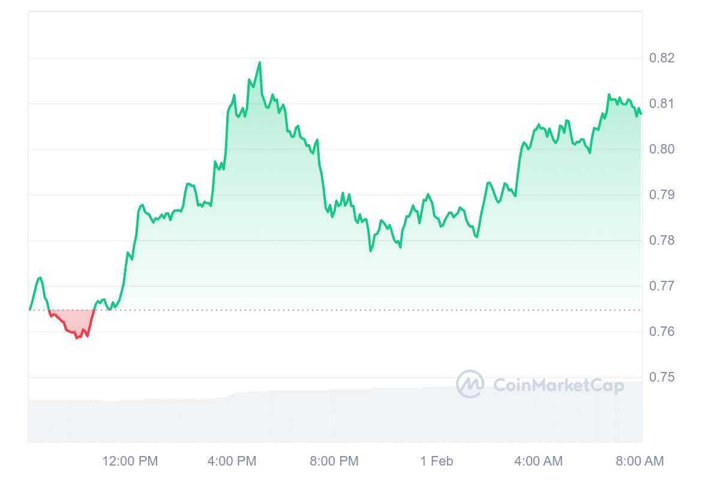Click the 0.78 price axis label
This screenshot has width=720, height=480.
[662, 241]
